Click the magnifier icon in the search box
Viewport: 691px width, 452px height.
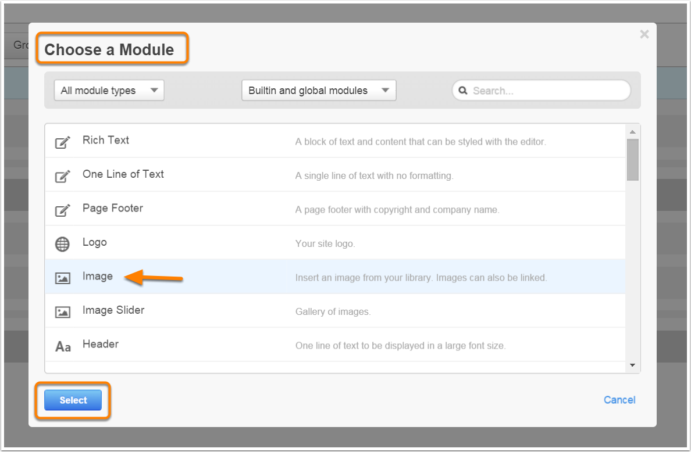point(464,91)
